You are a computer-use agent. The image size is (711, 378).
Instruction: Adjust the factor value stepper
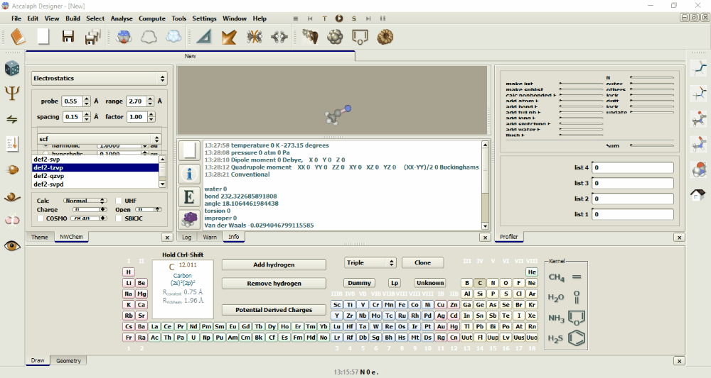point(151,116)
